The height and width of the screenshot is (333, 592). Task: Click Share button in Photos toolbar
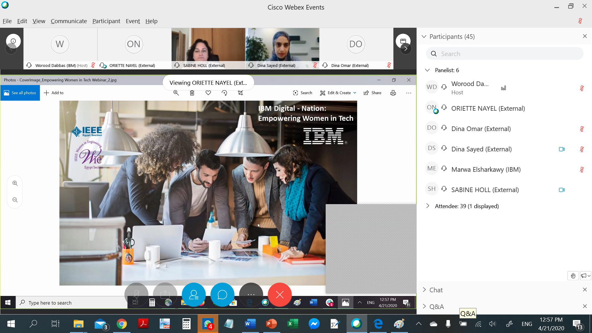[x=372, y=93]
